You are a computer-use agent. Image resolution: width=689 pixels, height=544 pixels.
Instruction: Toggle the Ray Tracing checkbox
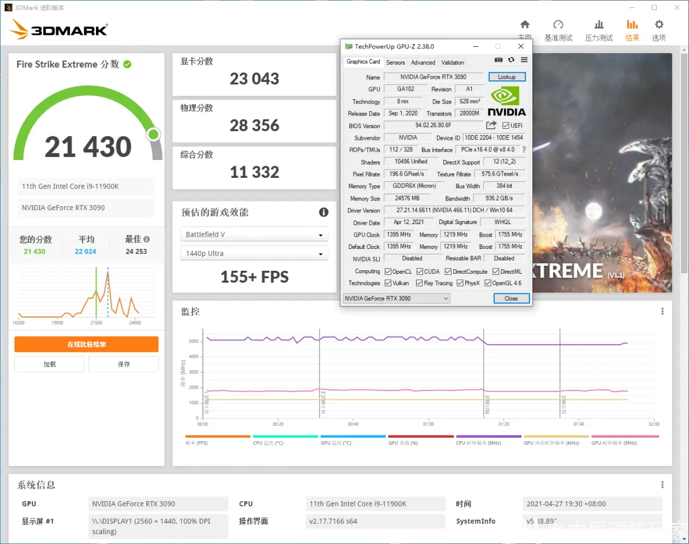(x=419, y=283)
